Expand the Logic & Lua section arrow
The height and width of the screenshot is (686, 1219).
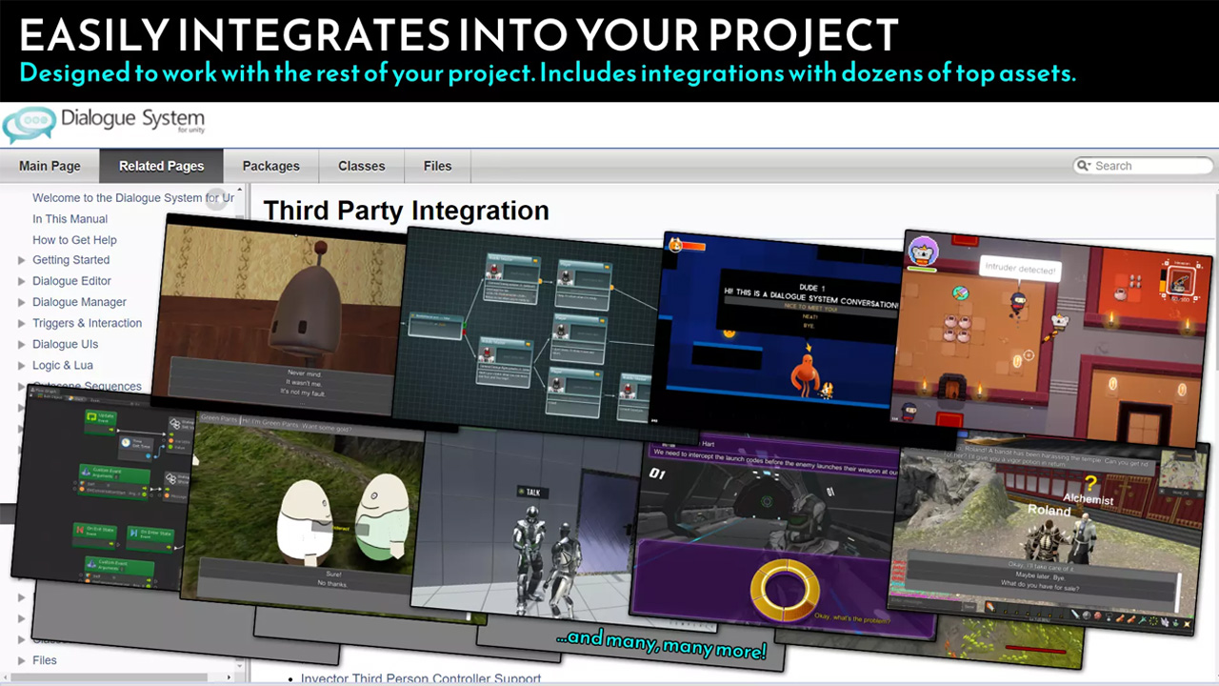pyautogui.click(x=22, y=365)
